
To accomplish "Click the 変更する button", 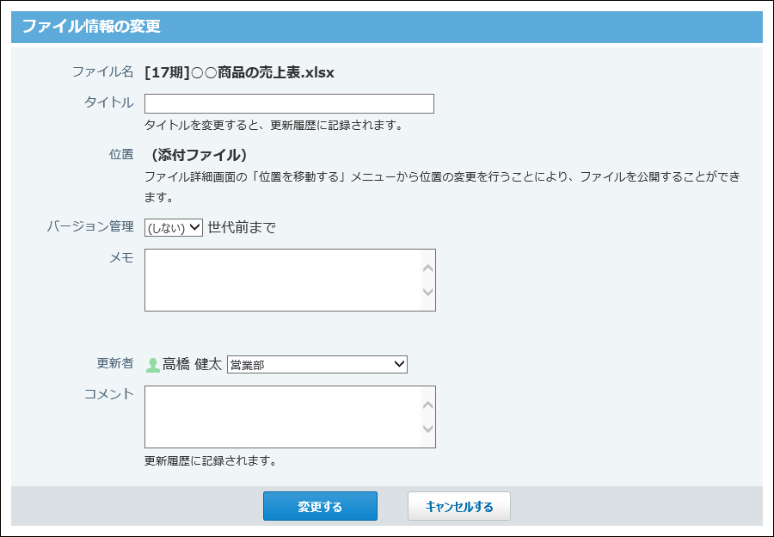I will pos(320,506).
